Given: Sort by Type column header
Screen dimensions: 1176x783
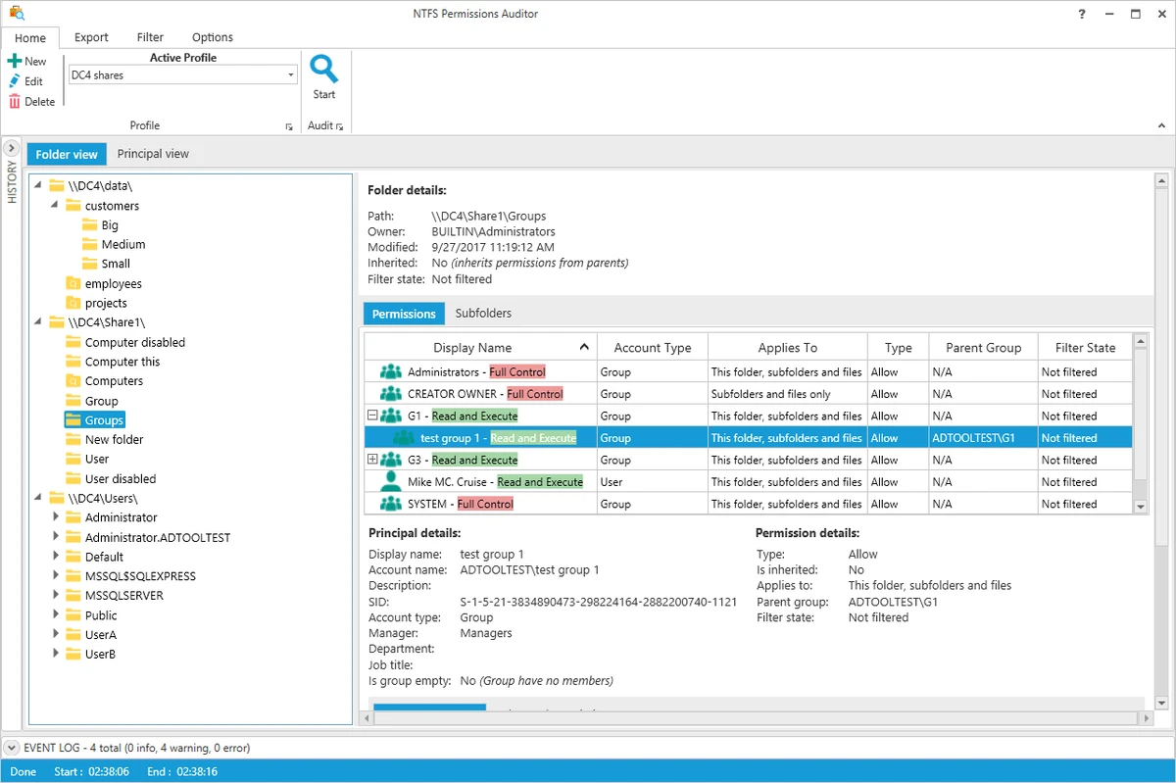Looking at the screenshot, I should (x=899, y=347).
